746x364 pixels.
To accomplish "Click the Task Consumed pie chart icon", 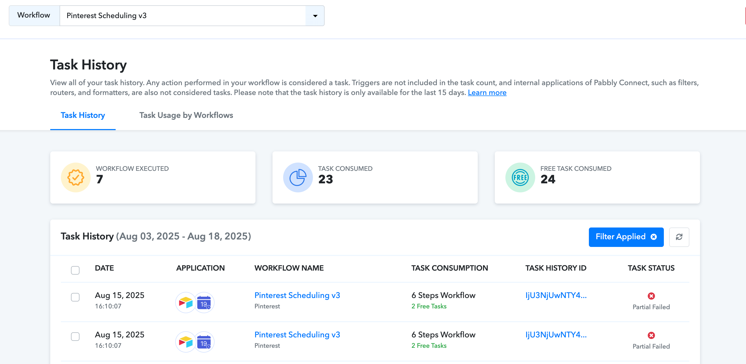I will pos(298,177).
